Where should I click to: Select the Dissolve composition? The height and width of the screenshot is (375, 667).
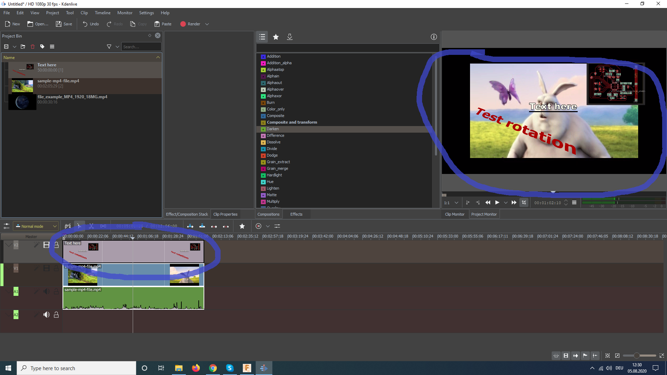tap(273, 142)
